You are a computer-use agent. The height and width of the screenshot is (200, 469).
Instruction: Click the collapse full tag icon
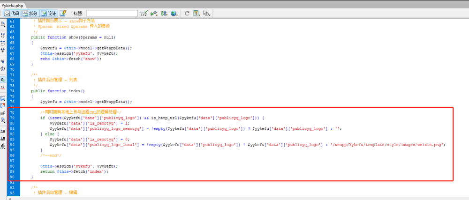click(3, 36)
